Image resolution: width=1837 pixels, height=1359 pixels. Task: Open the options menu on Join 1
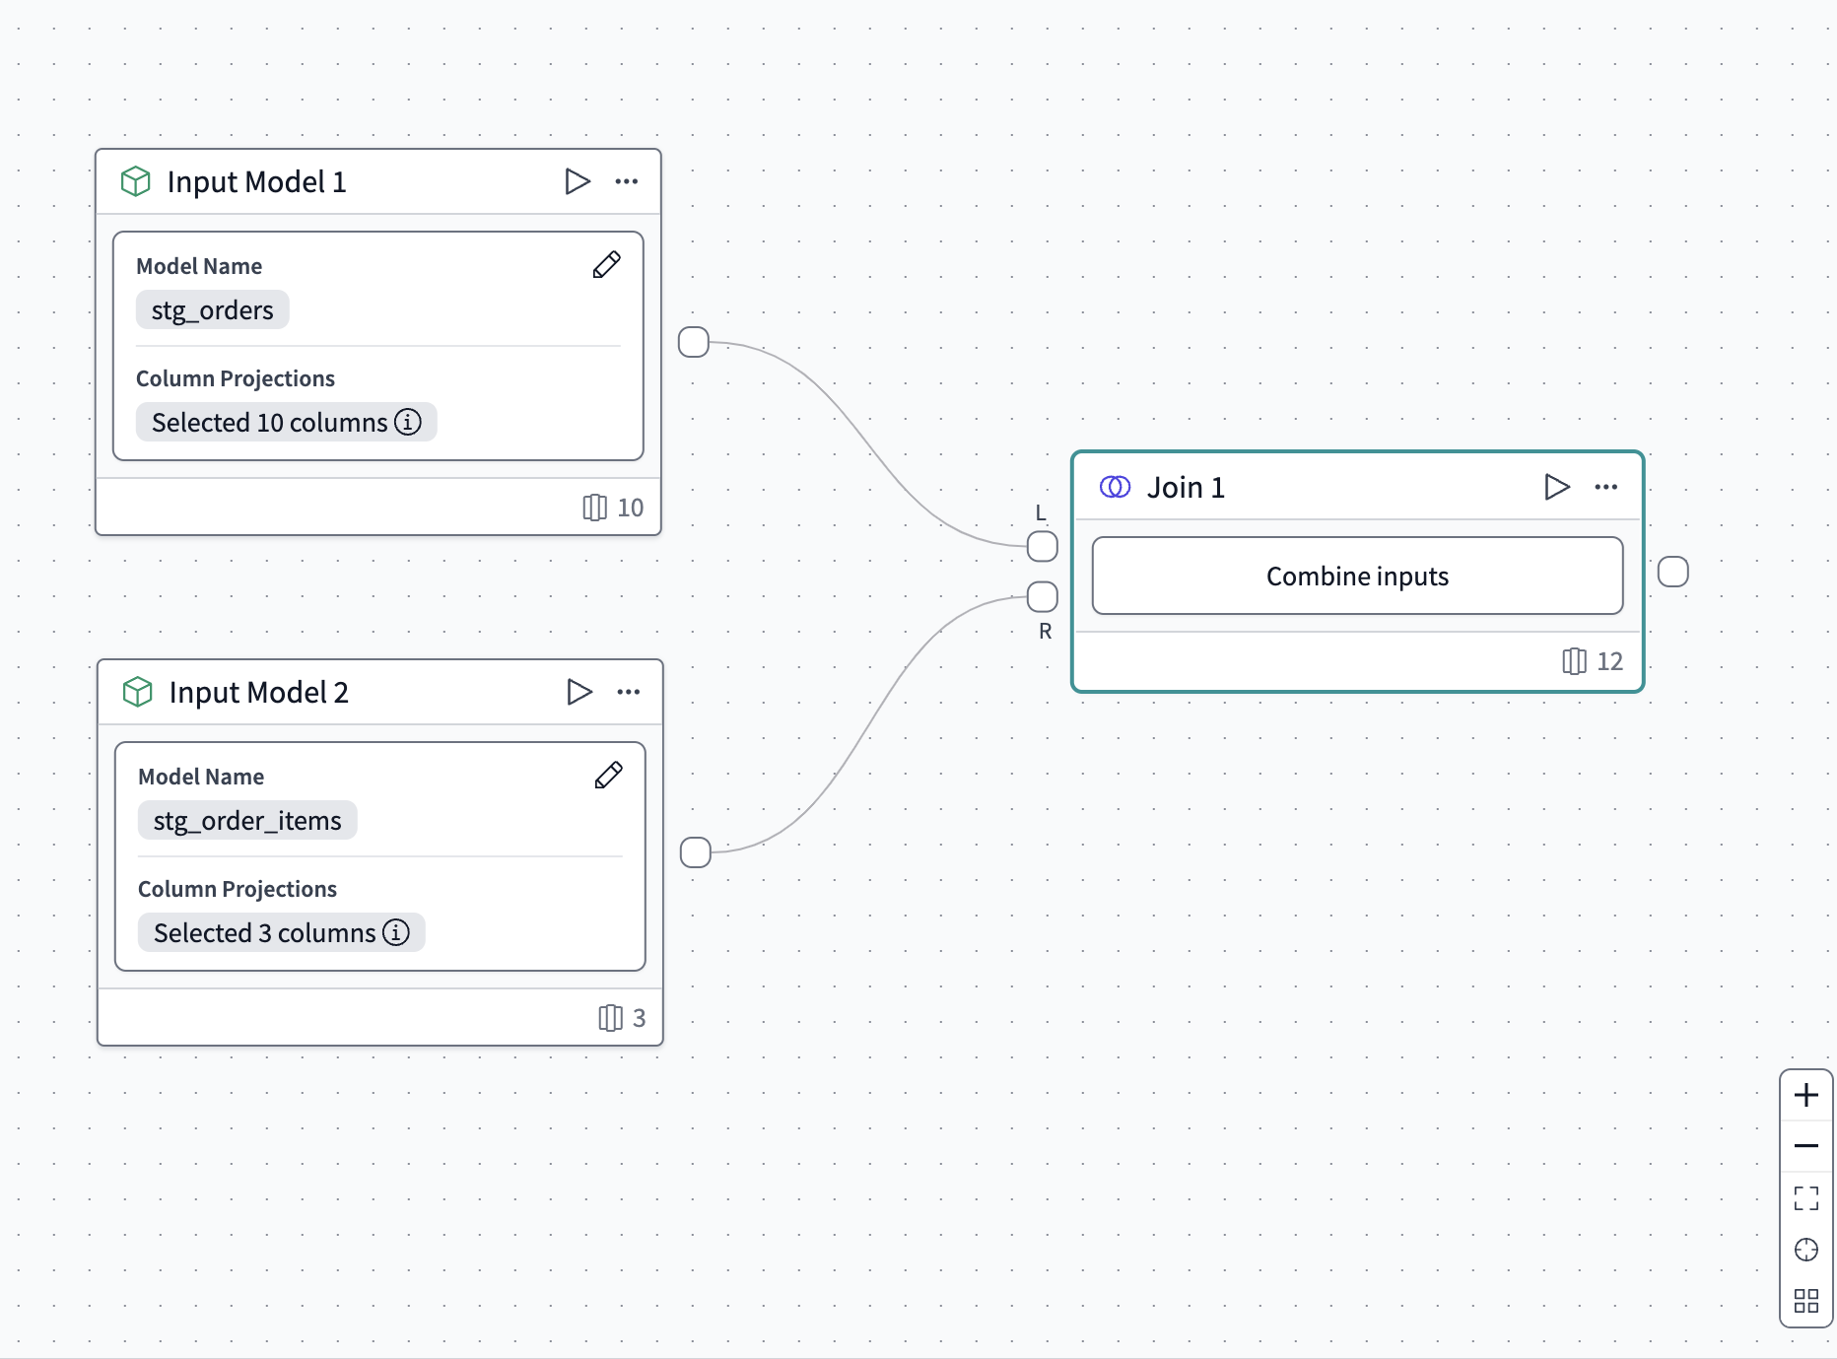click(1605, 486)
